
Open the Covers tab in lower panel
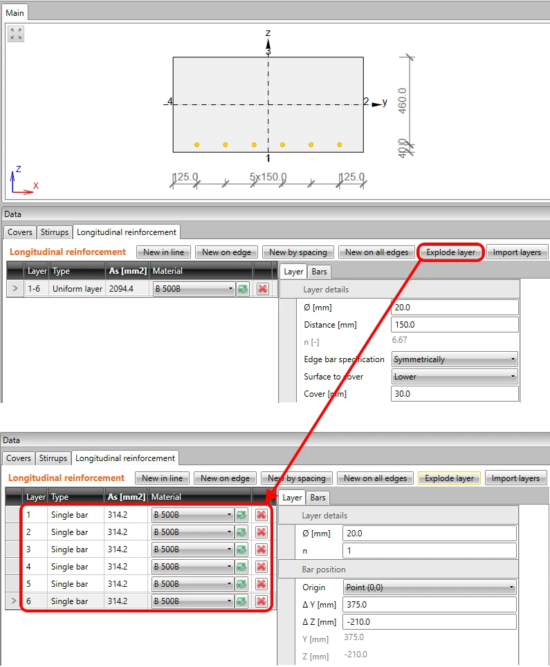[x=18, y=458]
